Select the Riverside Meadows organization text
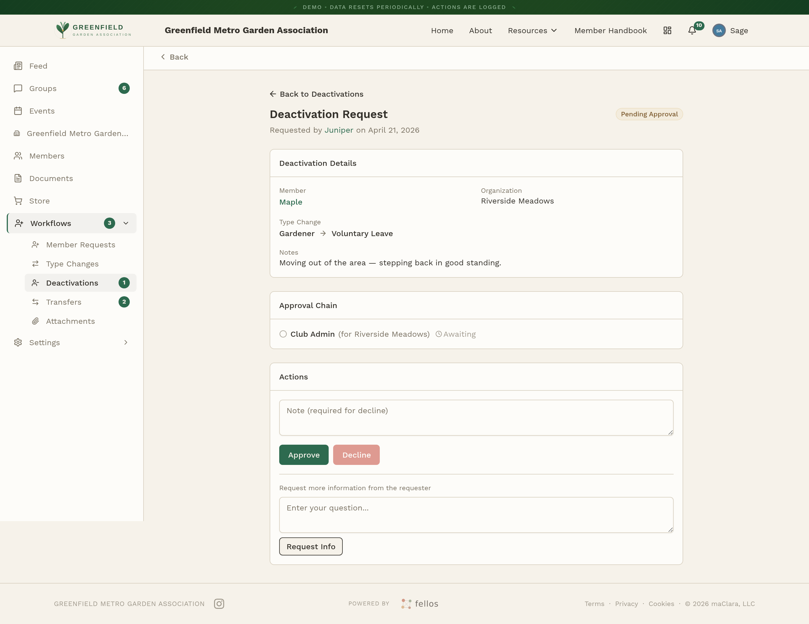Image resolution: width=809 pixels, height=624 pixels. click(x=517, y=201)
